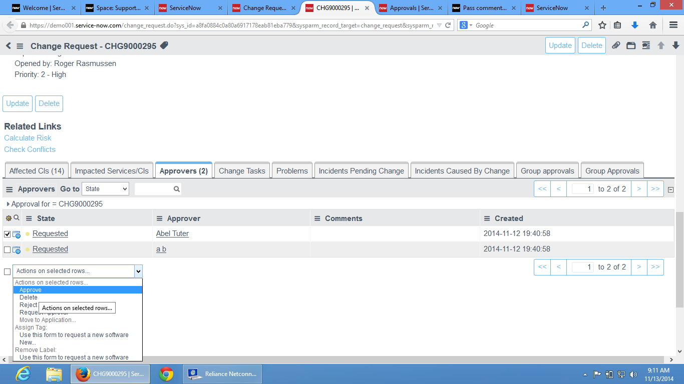Click the 'Opened by: Roger Rasmussen' text

65,63
